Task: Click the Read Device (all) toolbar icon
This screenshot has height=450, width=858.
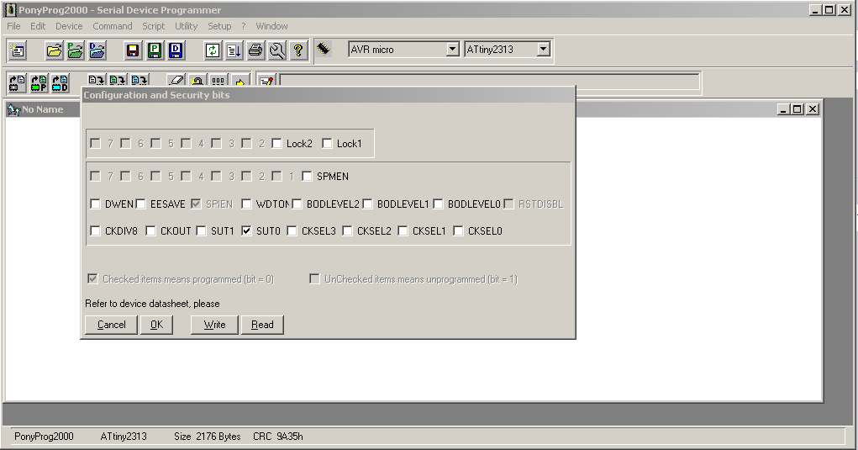Action: pos(18,82)
